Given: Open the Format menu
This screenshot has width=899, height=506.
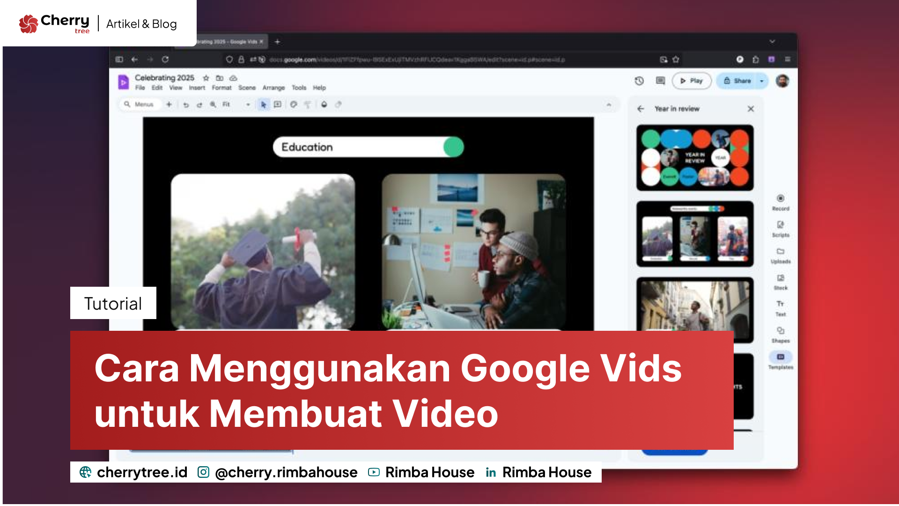Looking at the screenshot, I should 221,88.
